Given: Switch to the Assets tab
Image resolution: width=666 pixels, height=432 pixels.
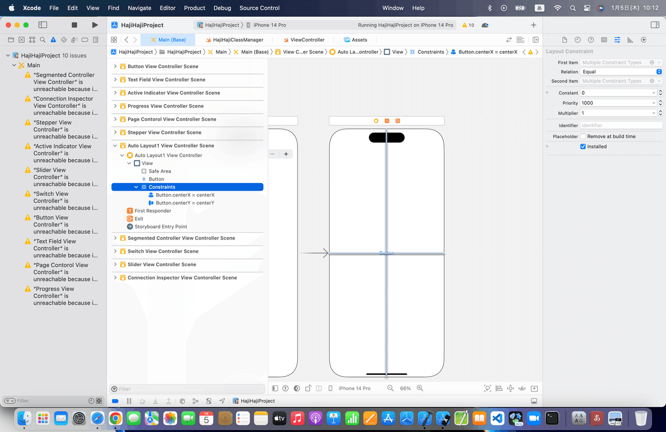Looking at the screenshot, I should coord(355,40).
